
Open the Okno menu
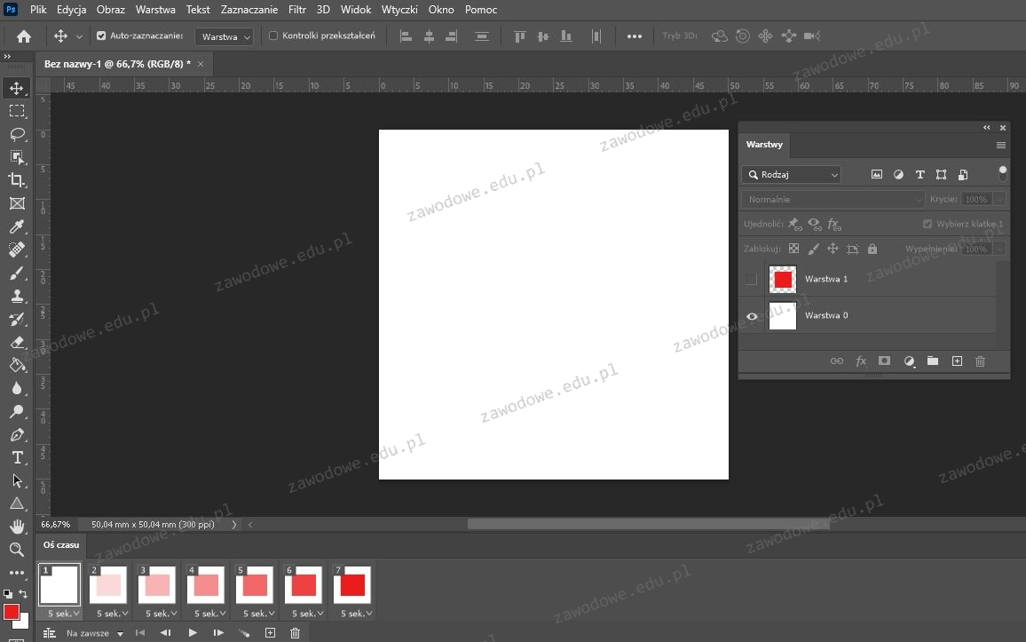pyautogui.click(x=441, y=10)
